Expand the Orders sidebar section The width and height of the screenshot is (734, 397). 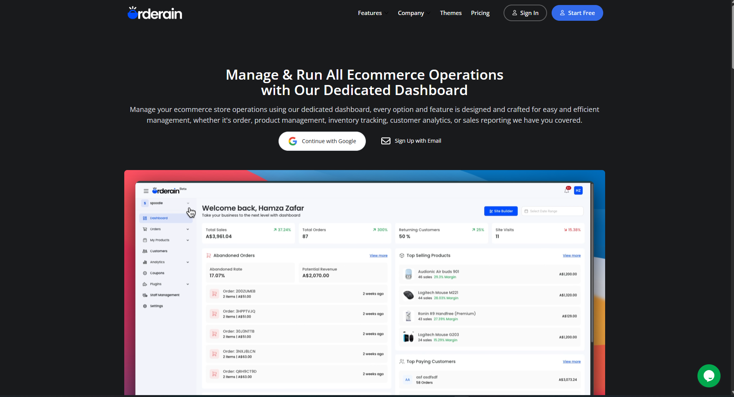166,229
